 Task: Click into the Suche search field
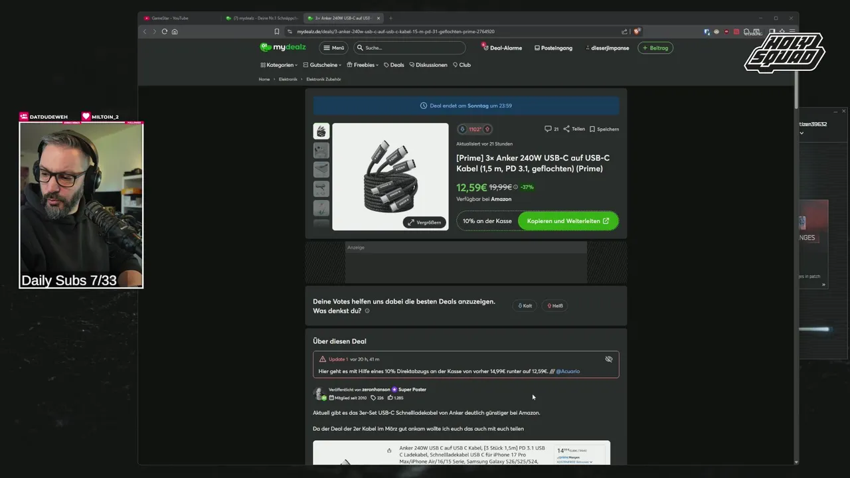click(x=410, y=48)
